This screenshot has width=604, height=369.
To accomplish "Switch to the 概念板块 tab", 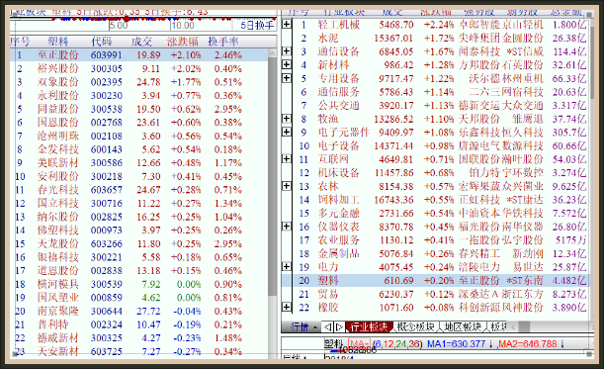I will coord(415,327).
